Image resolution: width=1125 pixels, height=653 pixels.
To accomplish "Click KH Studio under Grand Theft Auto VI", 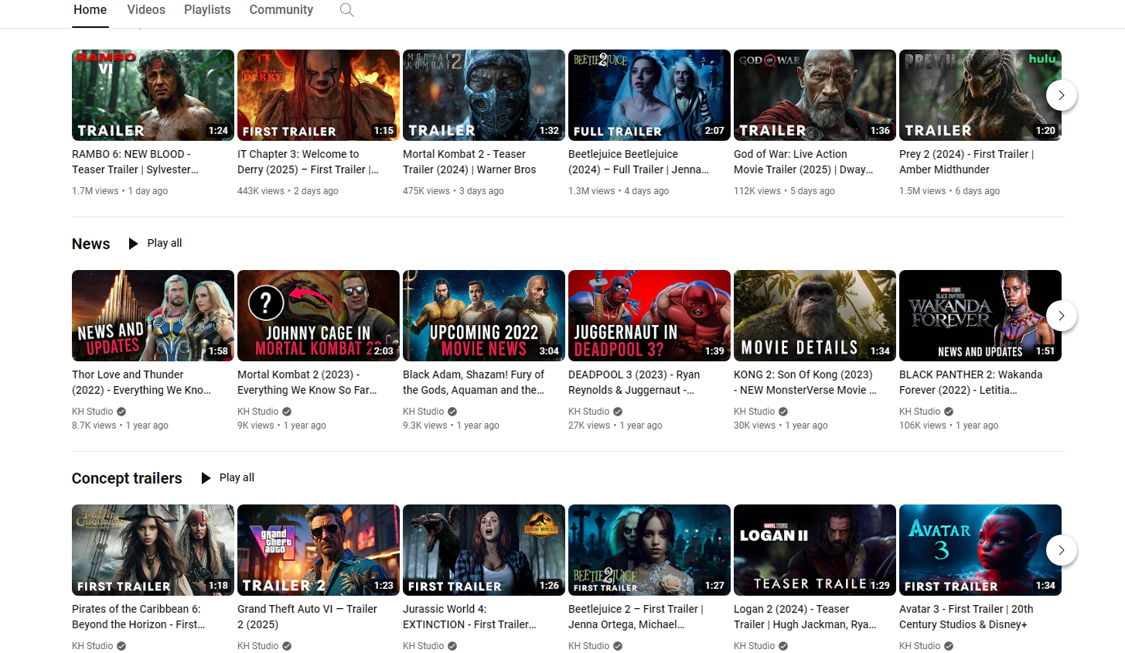I will (258, 646).
